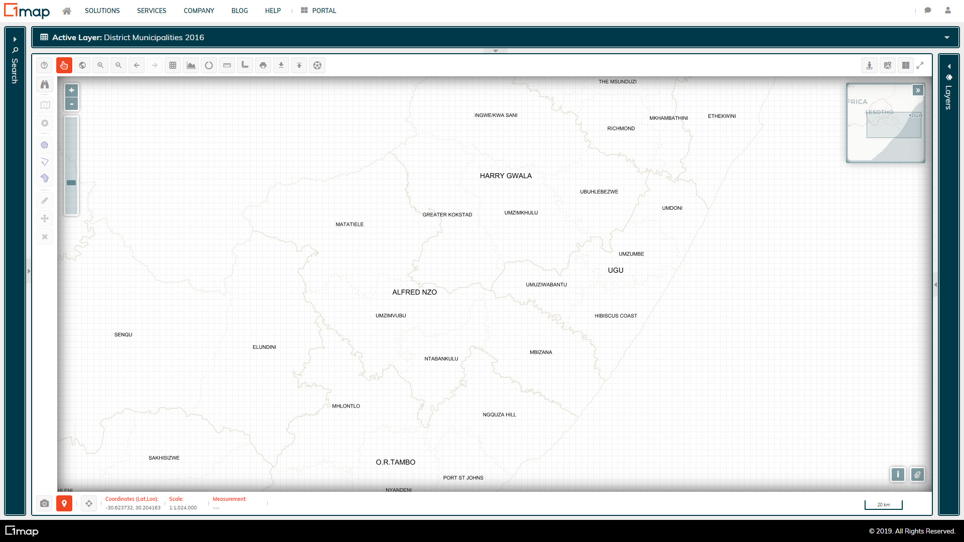
Task: Open the BLOG menu item
Action: pos(239,11)
